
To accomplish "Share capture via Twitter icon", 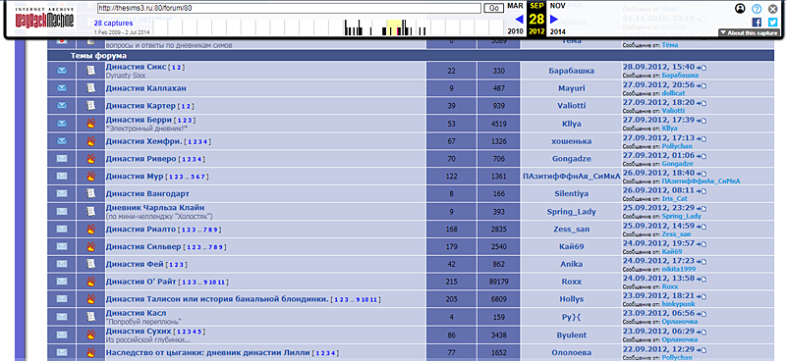I will (x=773, y=22).
